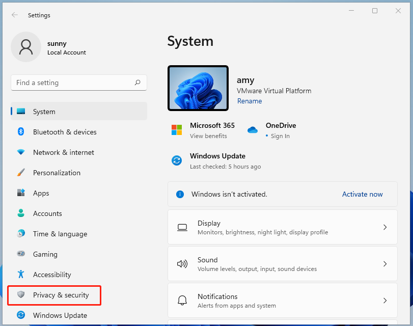The height and width of the screenshot is (326, 413).
Task: Click the Time & language globe-clock icon
Action: click(21, 233)
